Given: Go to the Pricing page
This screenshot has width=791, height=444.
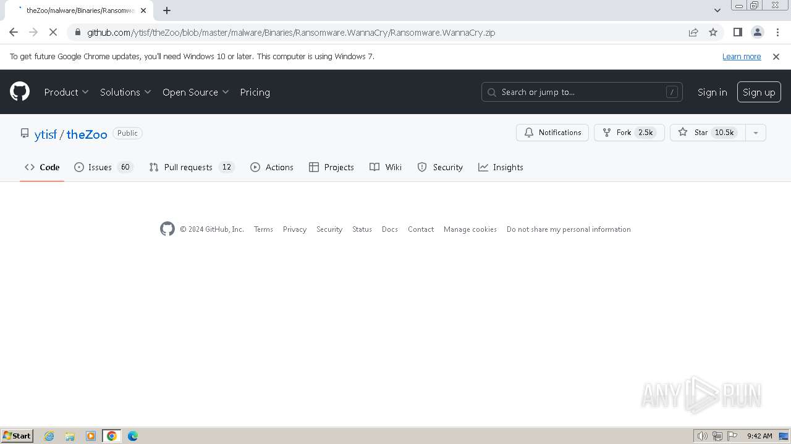Looking at the screenshot, I should point(255,92).
